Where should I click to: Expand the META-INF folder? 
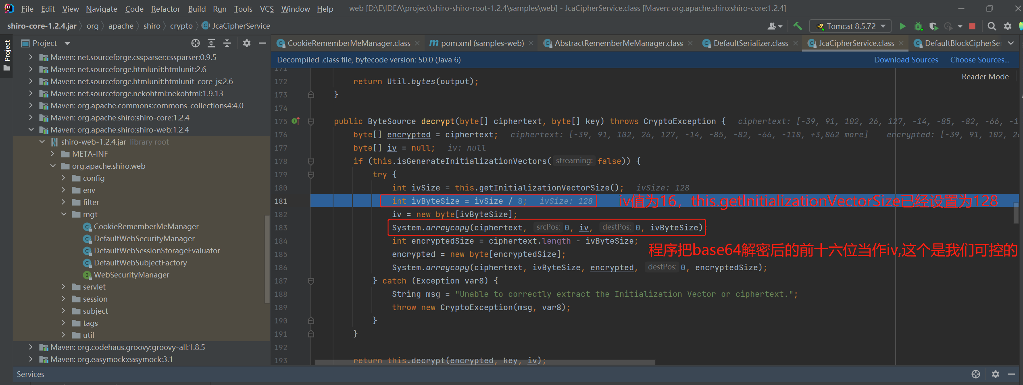point(52,154)
